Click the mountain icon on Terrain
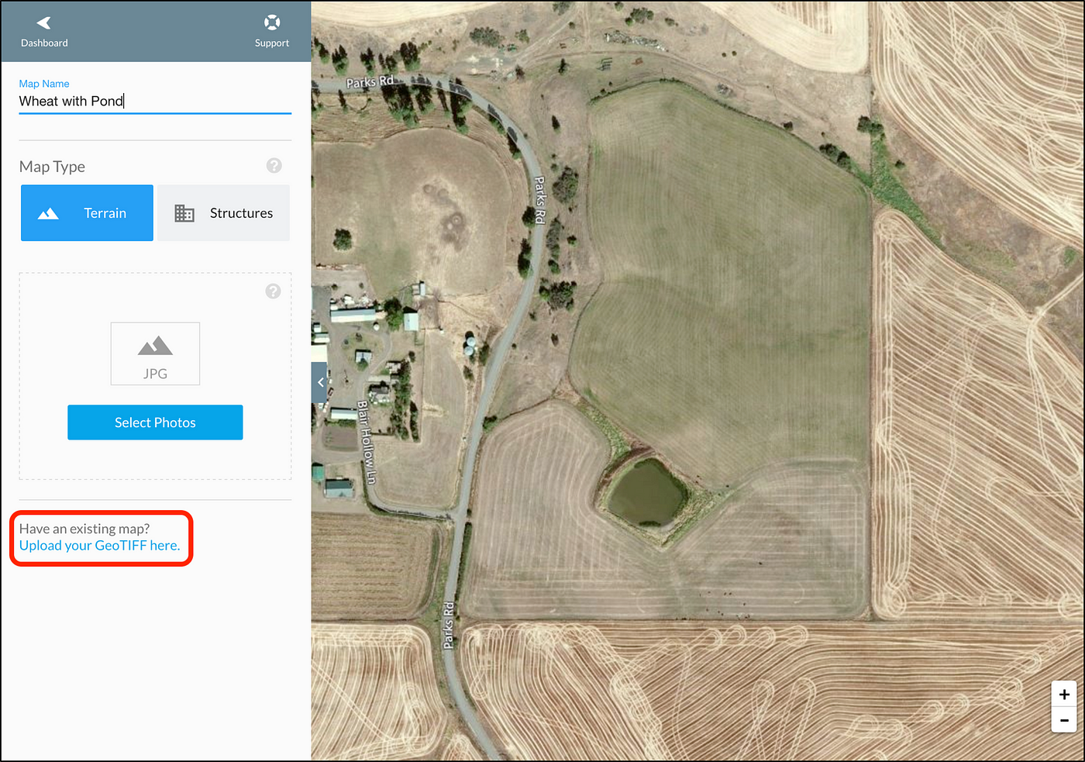 click(x=48, y=213)
